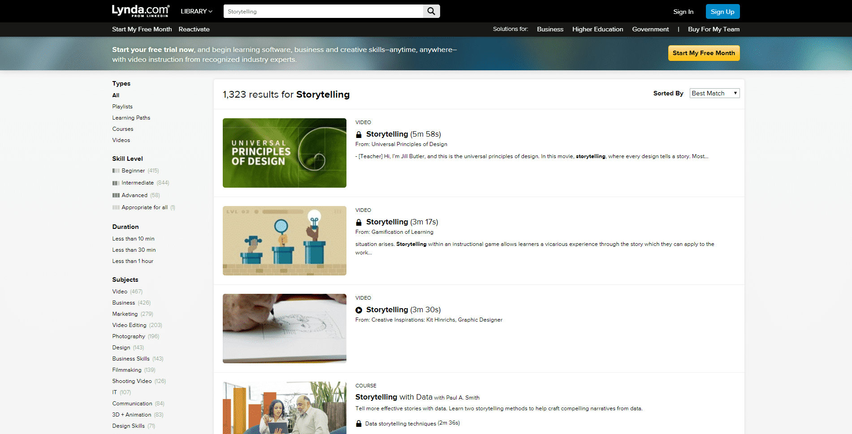Filter by Design Skills subject
This screenshot has width=852, height=434.
click(128, 426)
